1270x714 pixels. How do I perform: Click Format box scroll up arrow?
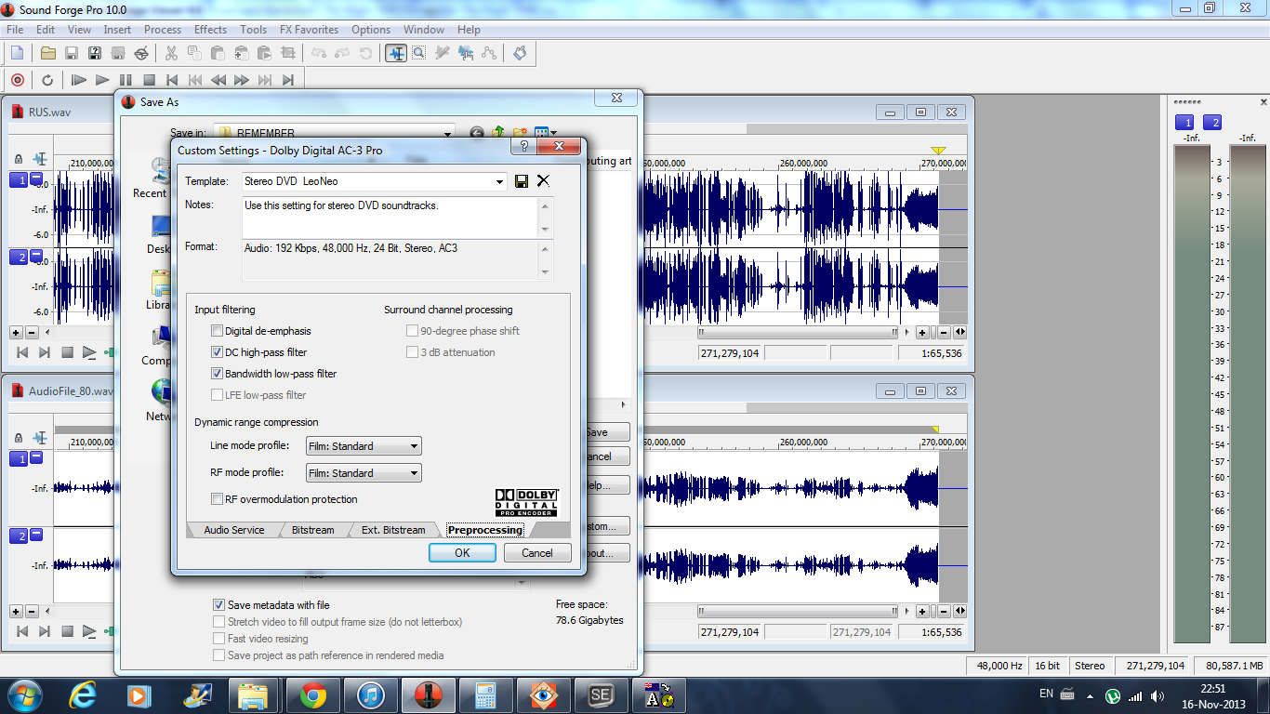546,248
